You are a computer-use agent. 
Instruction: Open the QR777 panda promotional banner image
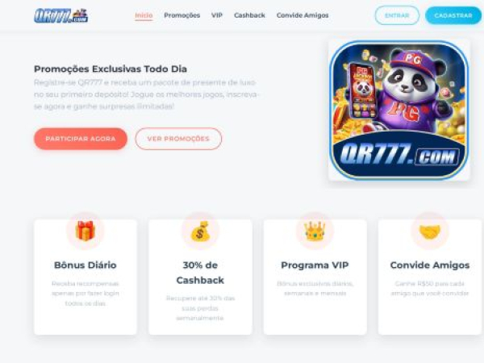pyautogui.click(x=399, y=110)
